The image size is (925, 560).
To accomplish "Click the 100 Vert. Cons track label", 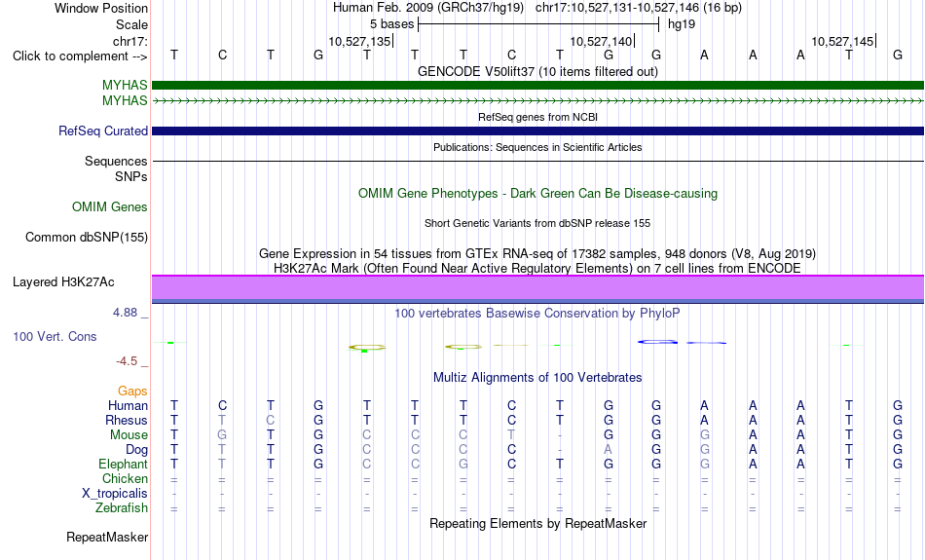I will point(55,336).
